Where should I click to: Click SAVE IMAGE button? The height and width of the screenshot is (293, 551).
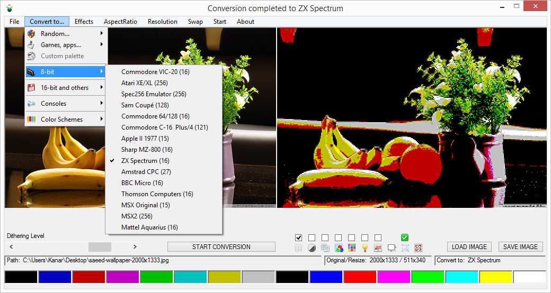point(520,246)
